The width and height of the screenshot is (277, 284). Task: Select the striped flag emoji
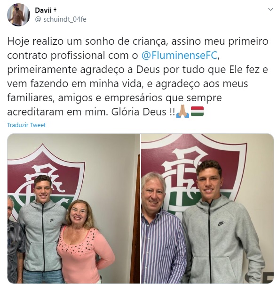pyautogui.click(x=197, y=111)
